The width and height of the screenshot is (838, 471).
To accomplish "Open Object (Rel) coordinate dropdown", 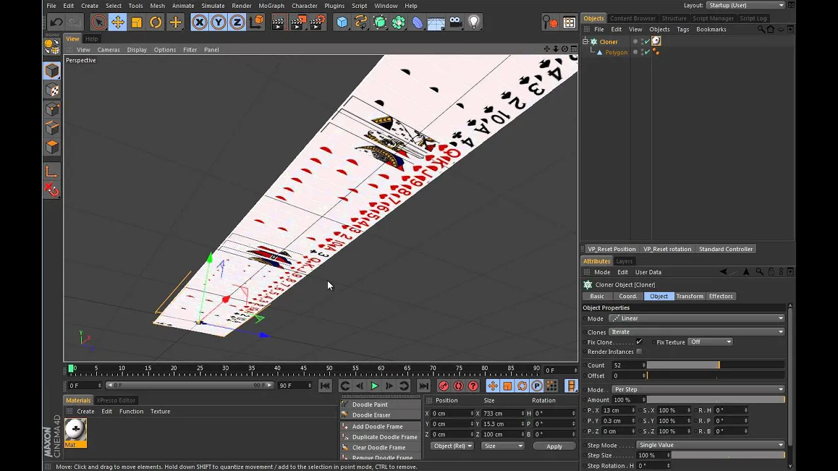I will coord(452,446).
